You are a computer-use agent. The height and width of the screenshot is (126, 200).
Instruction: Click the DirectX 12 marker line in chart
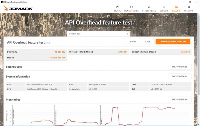click(101, 115)
